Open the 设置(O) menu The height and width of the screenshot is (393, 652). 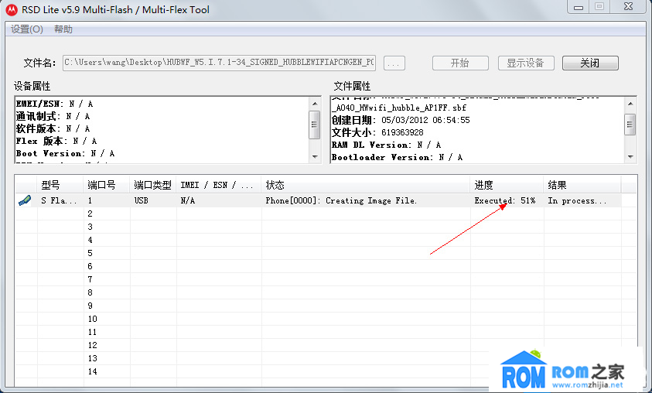pos(26,29)
